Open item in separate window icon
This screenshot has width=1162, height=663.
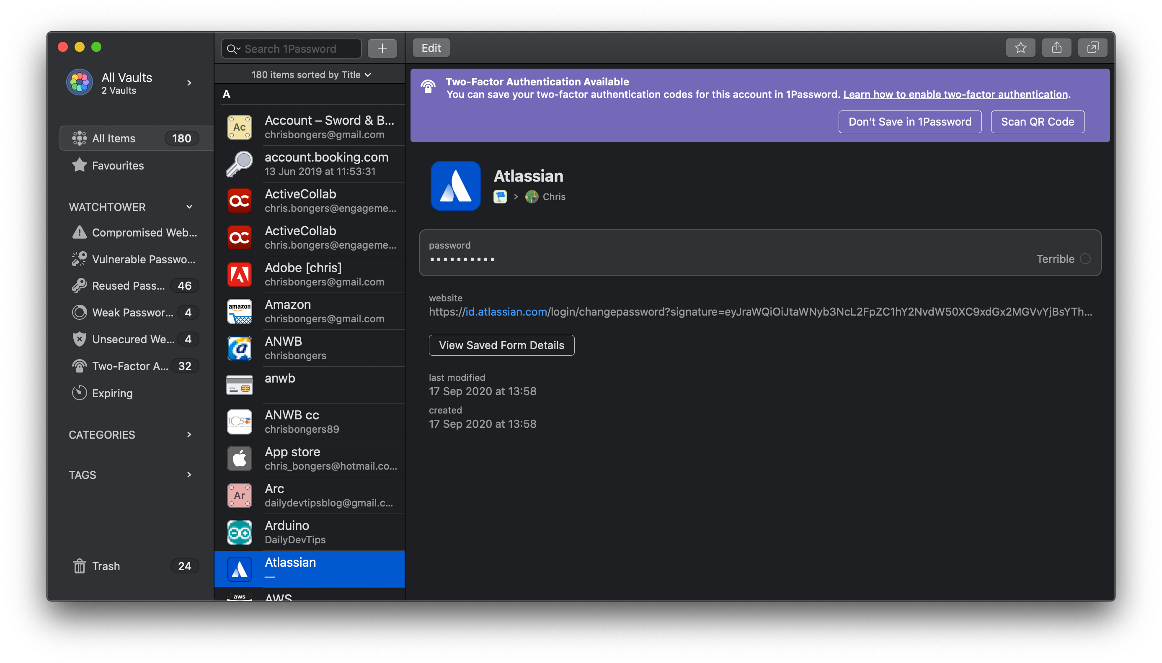pyautogui.click(x=1092, y=48)
